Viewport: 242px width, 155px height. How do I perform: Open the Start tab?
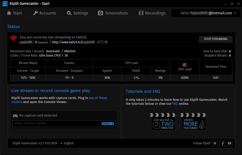click(x=14, y=13)
